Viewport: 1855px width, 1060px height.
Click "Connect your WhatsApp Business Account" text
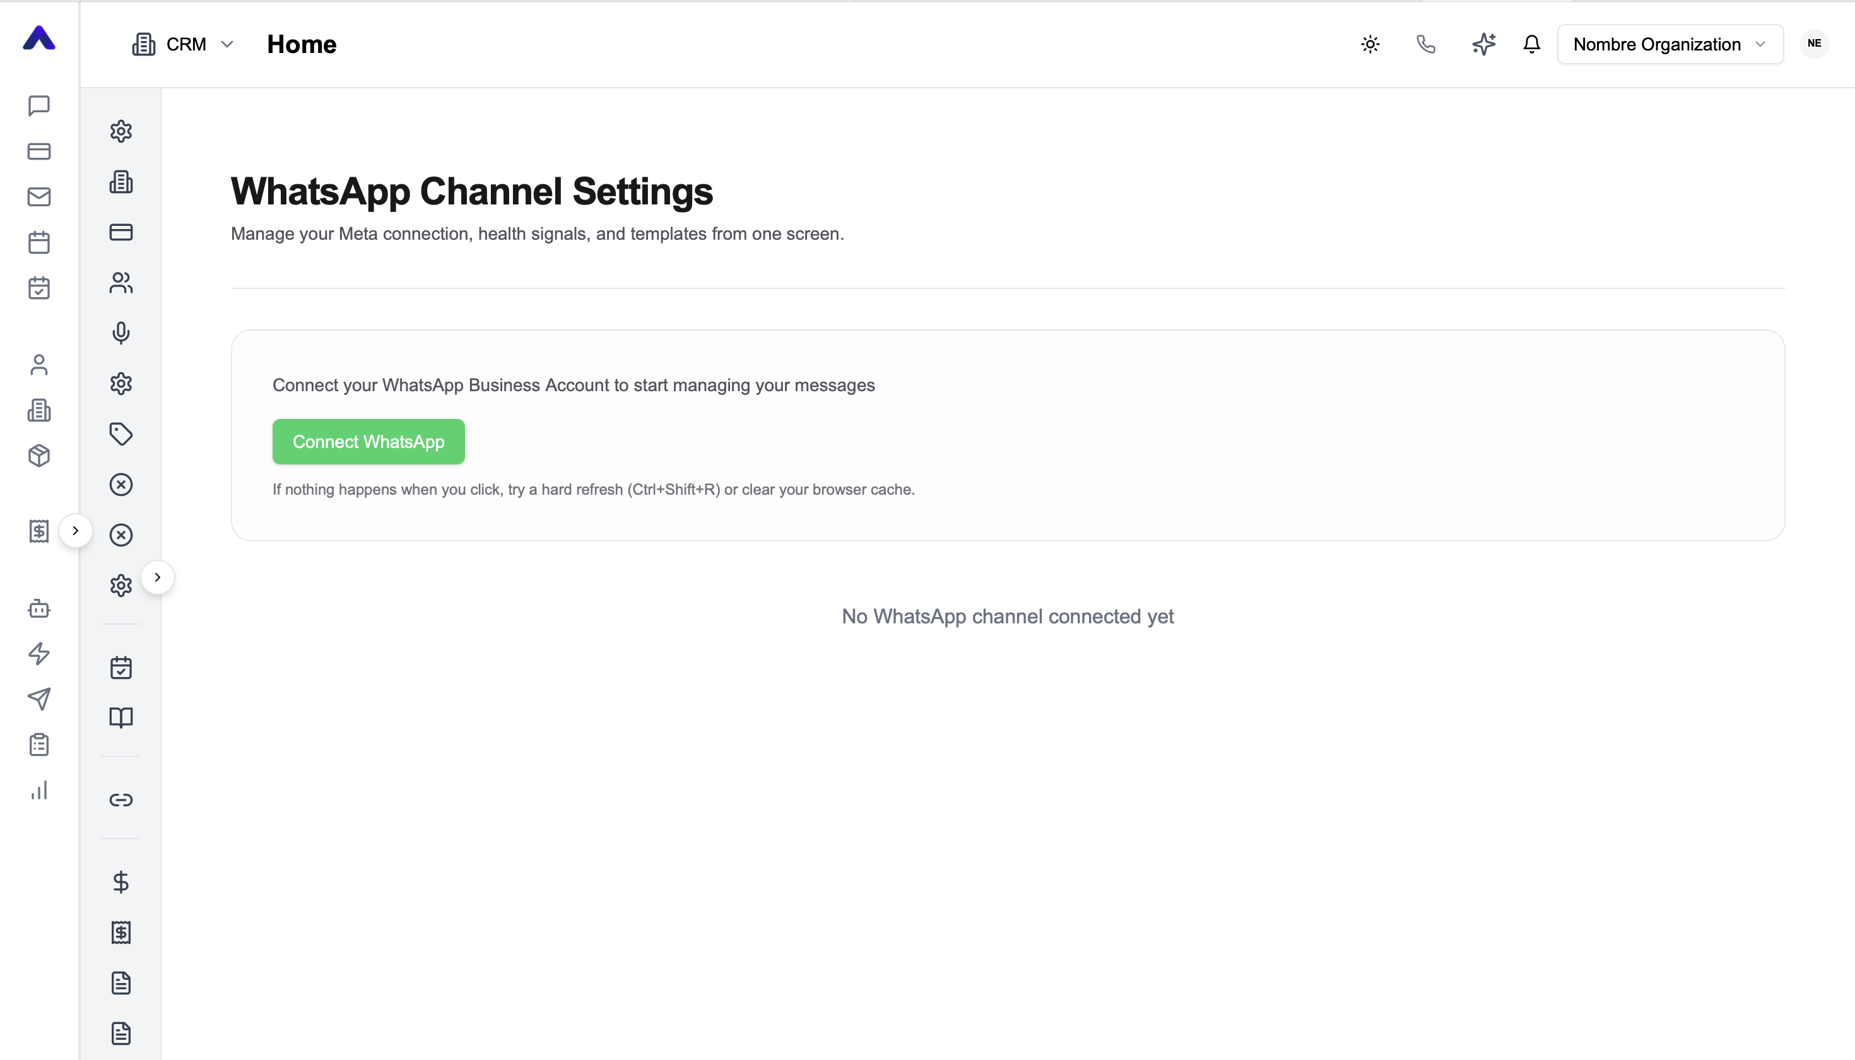574,385
